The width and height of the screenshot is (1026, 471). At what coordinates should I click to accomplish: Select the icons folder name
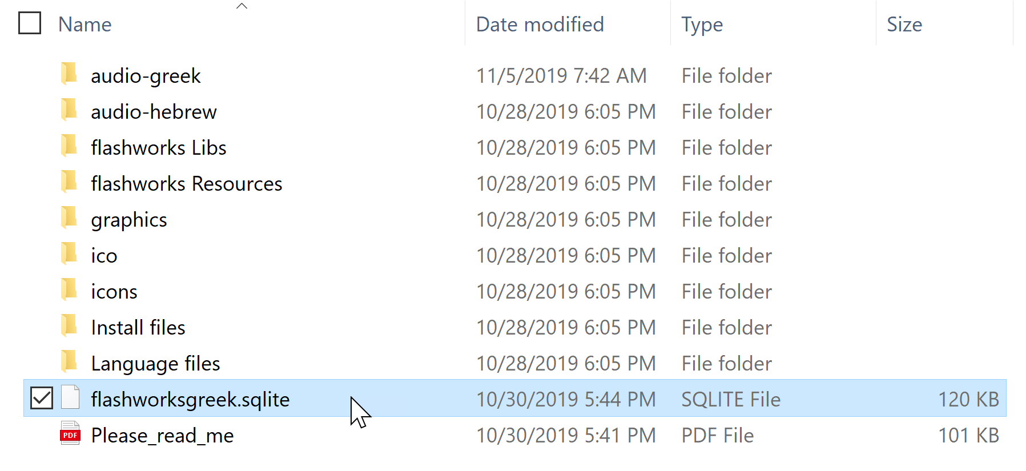tap(114, 292)
